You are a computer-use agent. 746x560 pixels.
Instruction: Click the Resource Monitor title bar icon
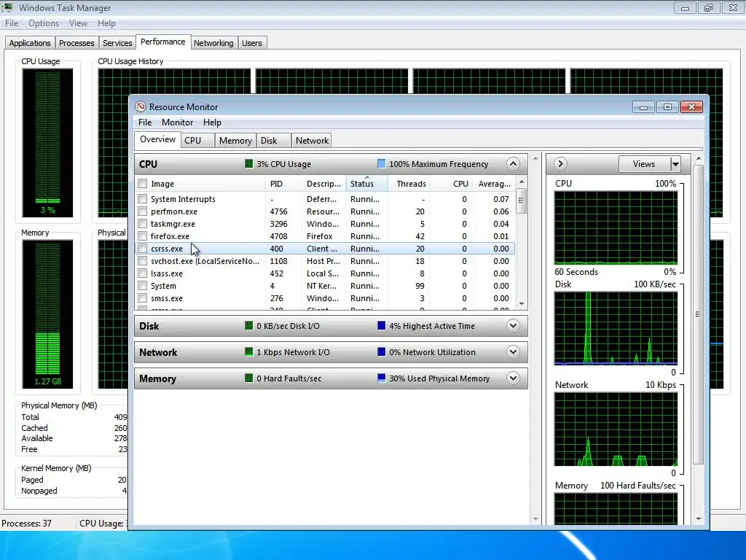141,106
